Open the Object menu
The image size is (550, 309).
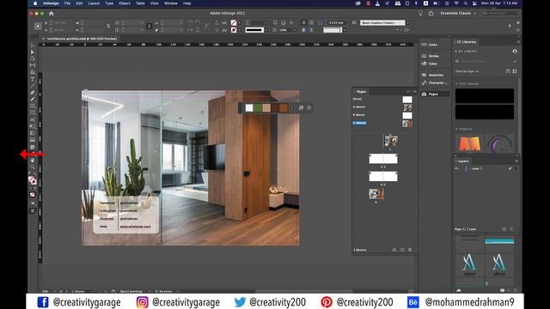tap(124, 3)
